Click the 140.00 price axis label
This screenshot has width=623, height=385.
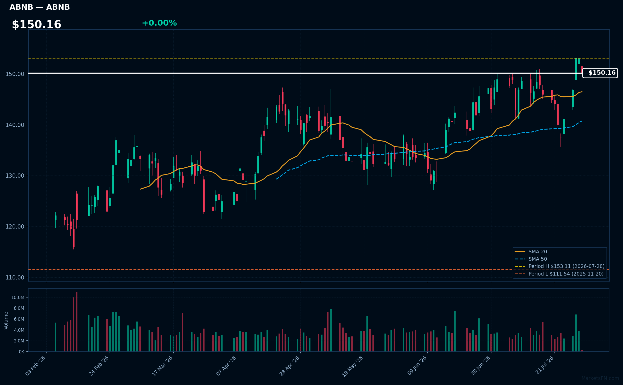[15, 125]
